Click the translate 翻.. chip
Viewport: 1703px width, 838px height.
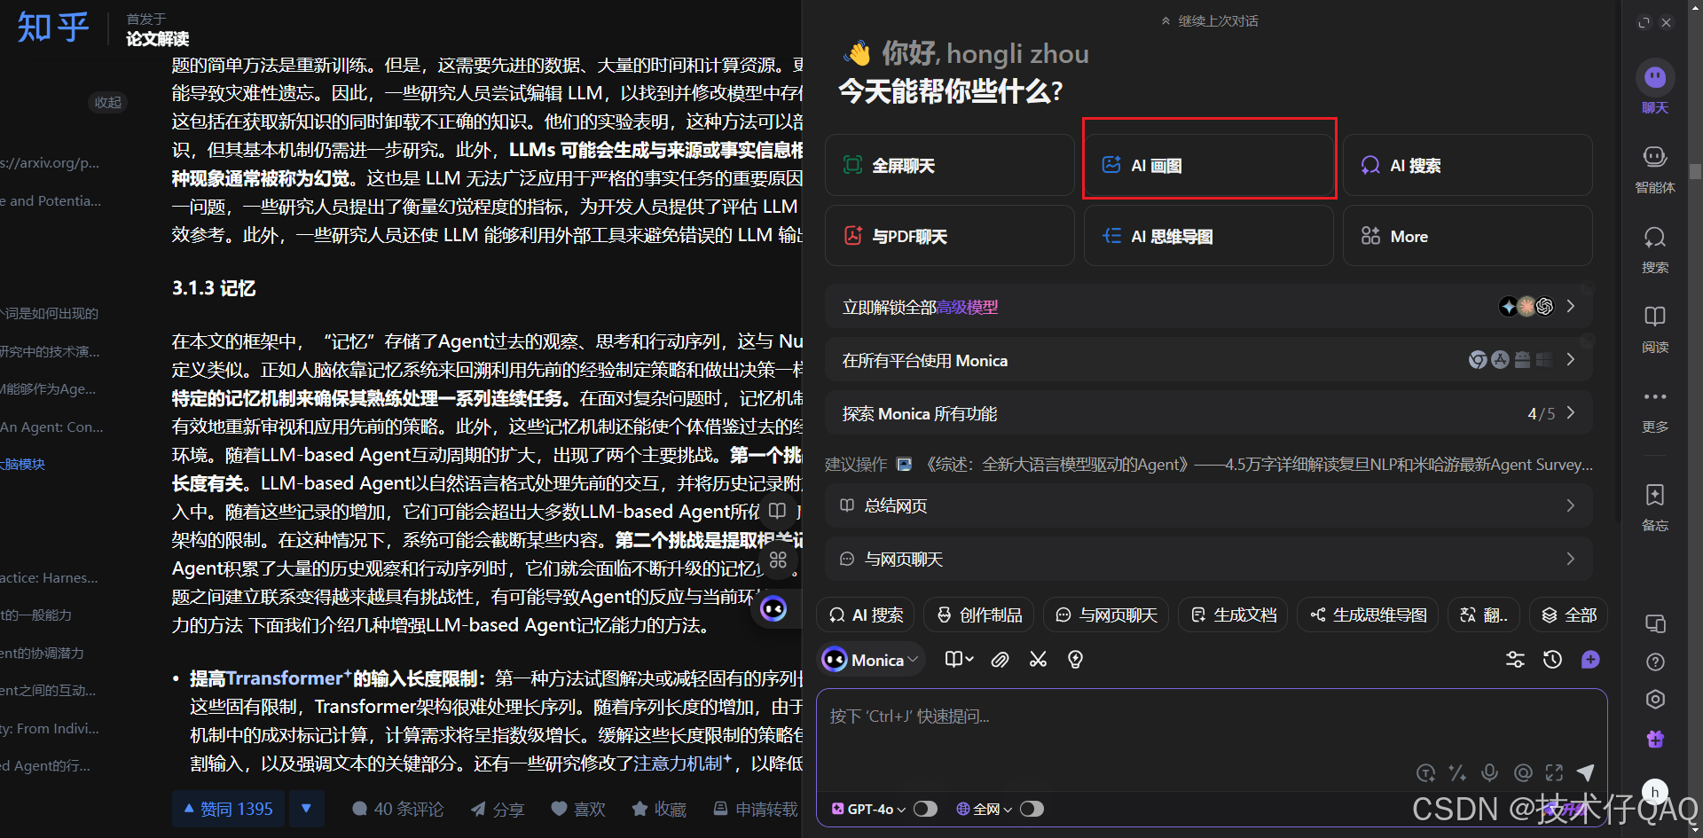tap(1484, 615)
